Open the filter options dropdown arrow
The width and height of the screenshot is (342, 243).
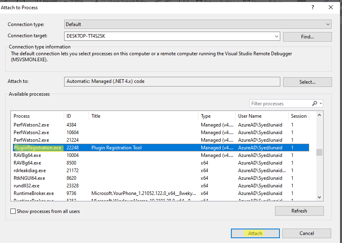click(x=321, y=104)
